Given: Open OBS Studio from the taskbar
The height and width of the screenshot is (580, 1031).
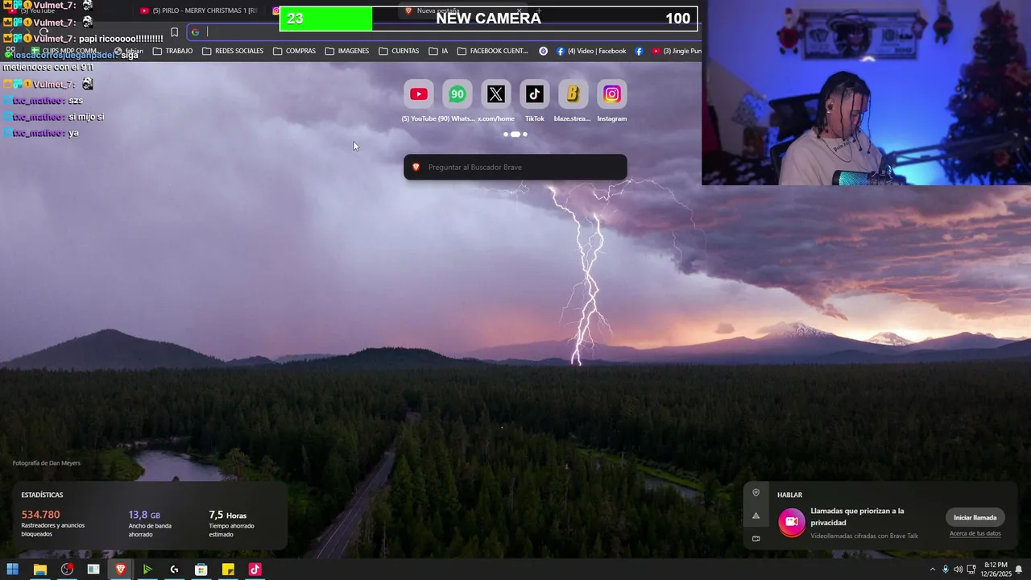Looking at the screenshot, I should (x=67, y=570).
